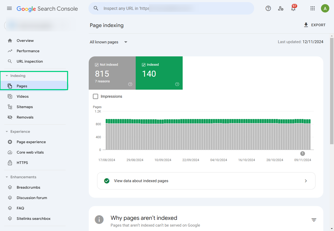
Task: Open user settings person-gear icon
Action: click(x=281, y=8)
